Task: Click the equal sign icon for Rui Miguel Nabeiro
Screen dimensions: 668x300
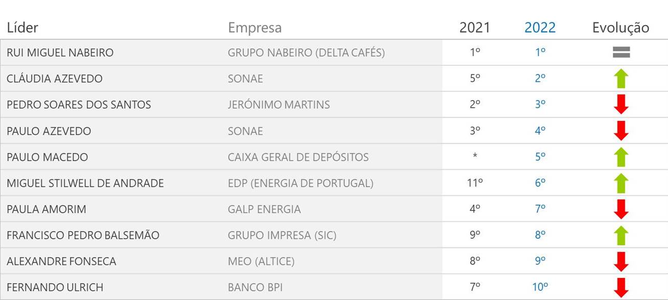Action: pos(621,52)
